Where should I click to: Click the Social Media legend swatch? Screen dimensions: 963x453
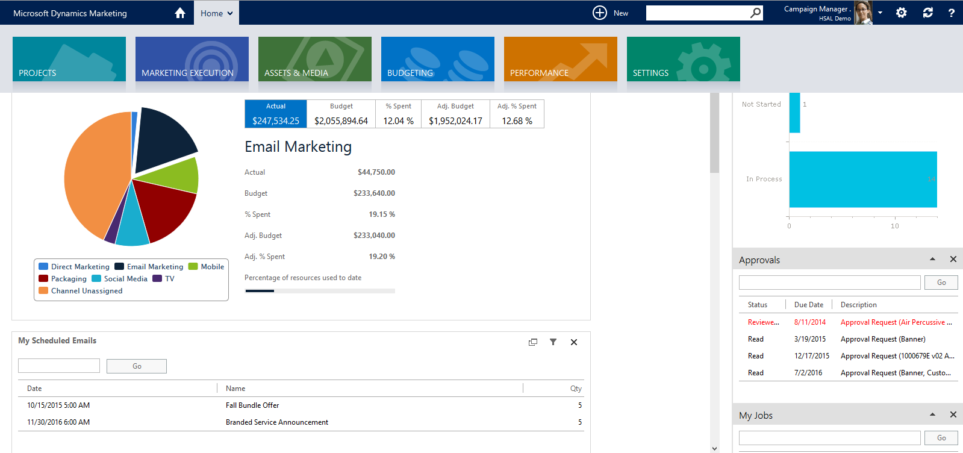pyautogui.click(x=96, y=278)
